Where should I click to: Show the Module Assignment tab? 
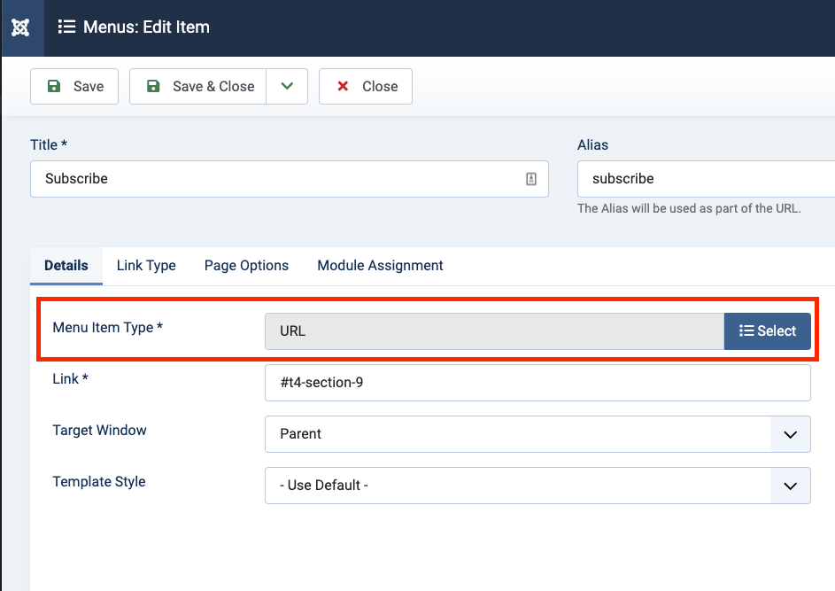pos(380,266)
